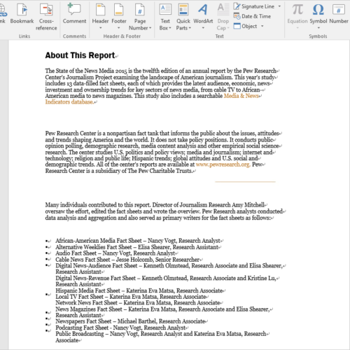Click in the 'Pew Research Center is a nonpartisan' paragraph
Viewport: 350px width, 350px height.
162,152
